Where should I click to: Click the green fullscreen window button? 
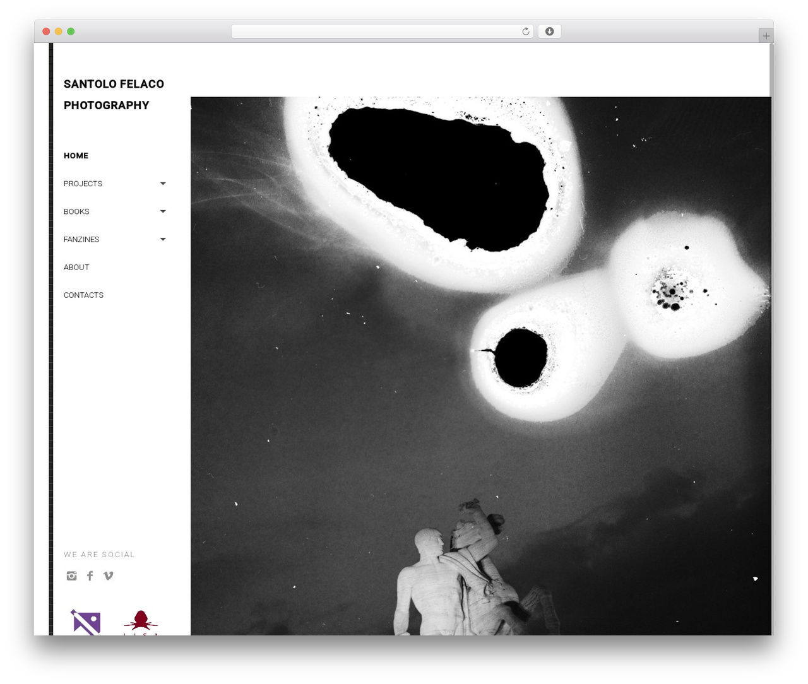pyautogui.click(x=71, y=32)
